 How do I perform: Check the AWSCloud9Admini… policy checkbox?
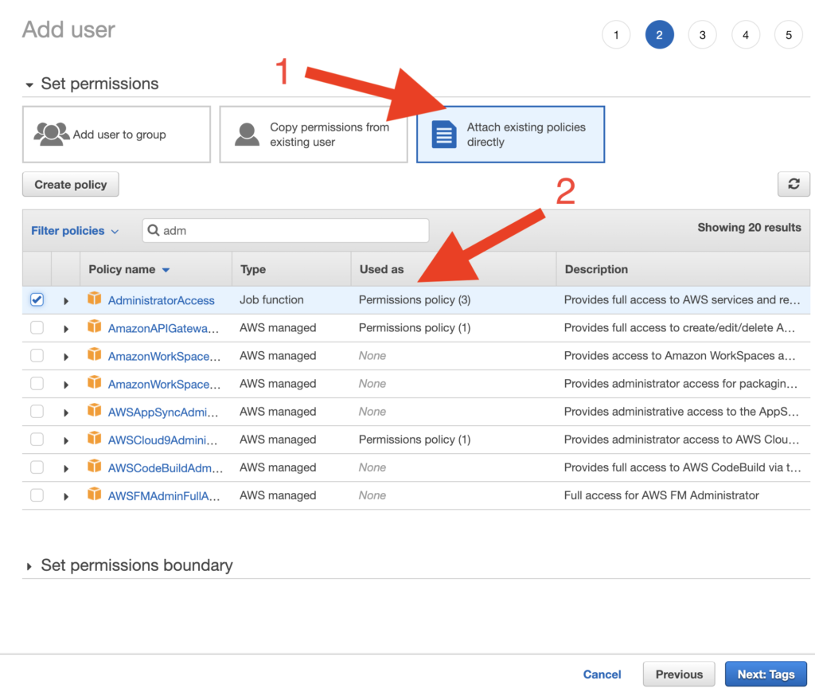pos(37,440)
